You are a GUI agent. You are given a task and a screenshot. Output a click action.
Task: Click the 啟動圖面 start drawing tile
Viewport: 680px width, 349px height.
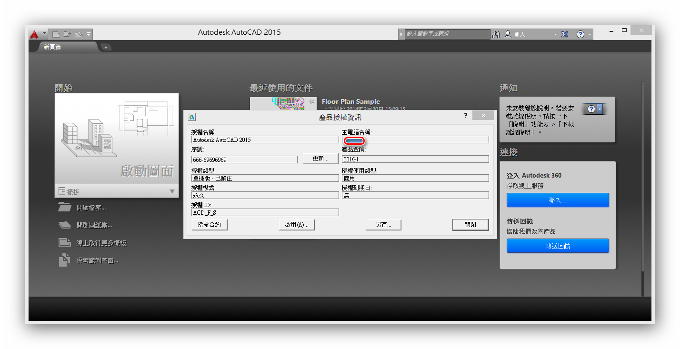(x=117, y=139)
